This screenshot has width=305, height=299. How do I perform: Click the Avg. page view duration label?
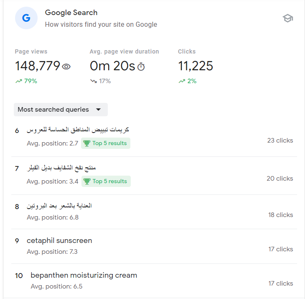(124, 51)
